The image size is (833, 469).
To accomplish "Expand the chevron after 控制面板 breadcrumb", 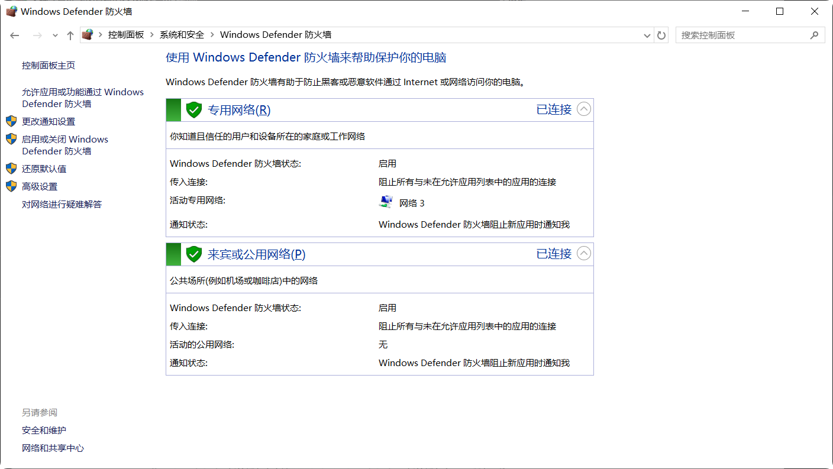I will 152,35.
